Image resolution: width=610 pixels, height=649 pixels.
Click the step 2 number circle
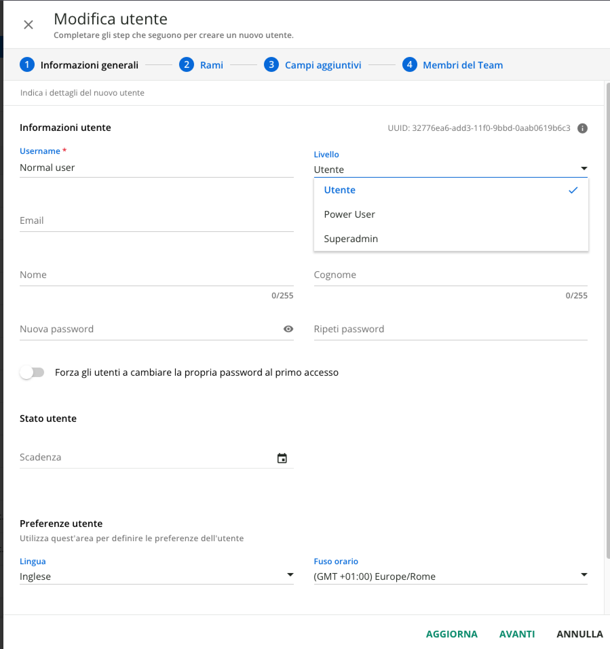coord(186,65)
